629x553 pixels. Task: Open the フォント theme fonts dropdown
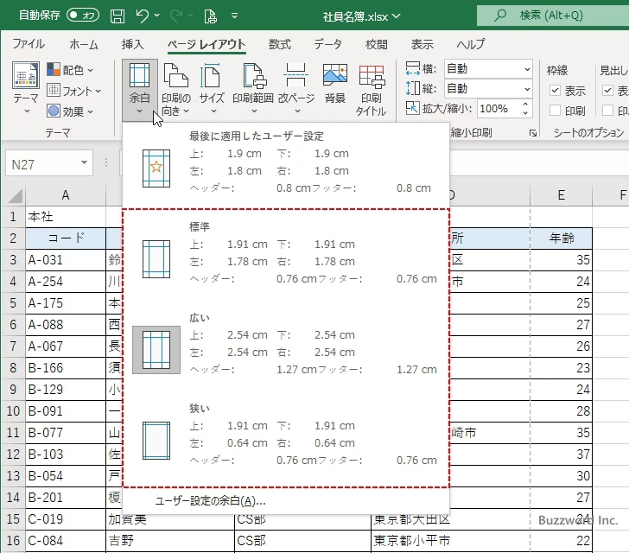(73, 91)
